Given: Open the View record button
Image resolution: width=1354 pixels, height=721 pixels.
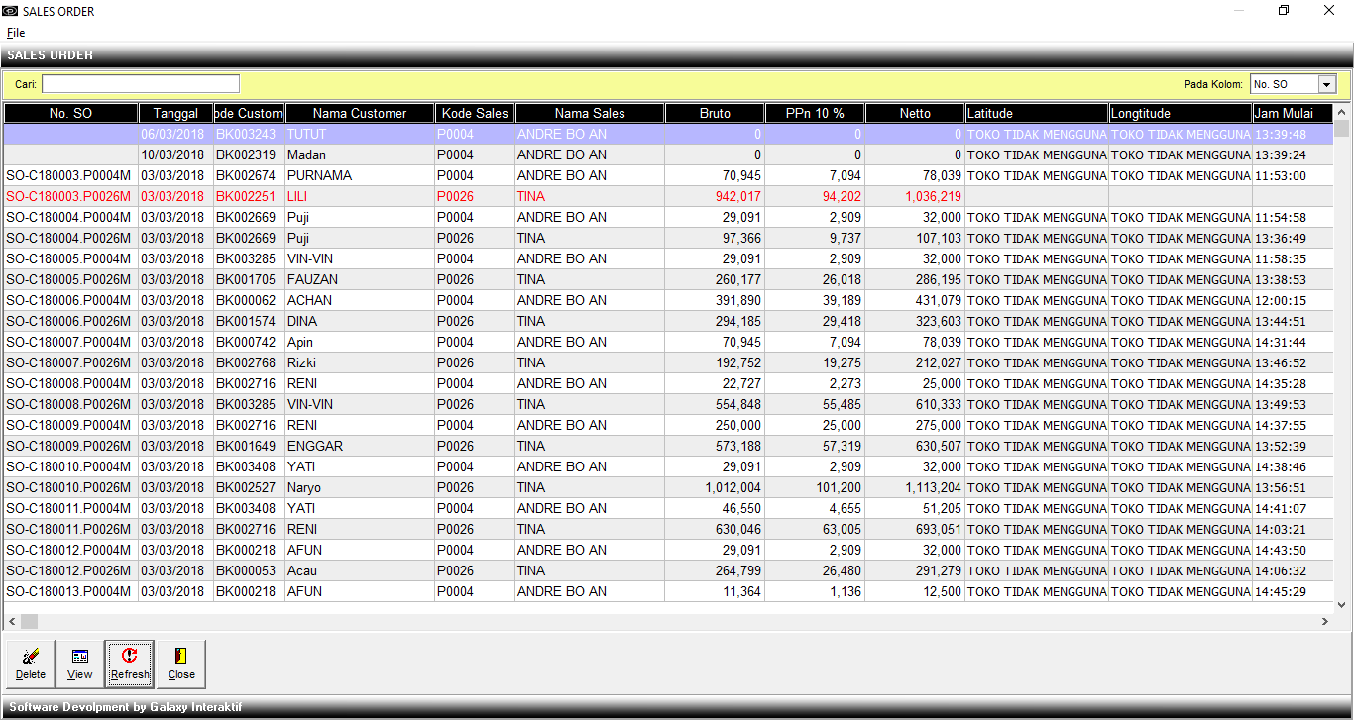Looking at the screenshot, I should 80,664.
